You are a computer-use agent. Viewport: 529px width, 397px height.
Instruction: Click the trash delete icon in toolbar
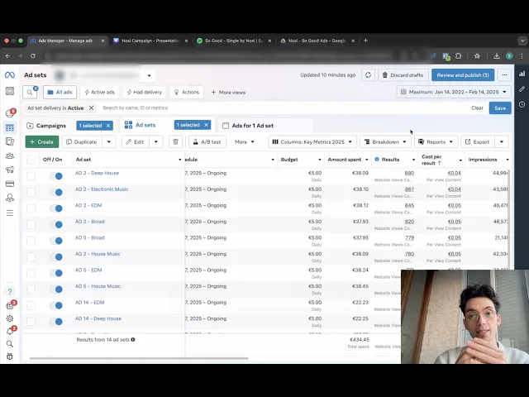[175, 141]
